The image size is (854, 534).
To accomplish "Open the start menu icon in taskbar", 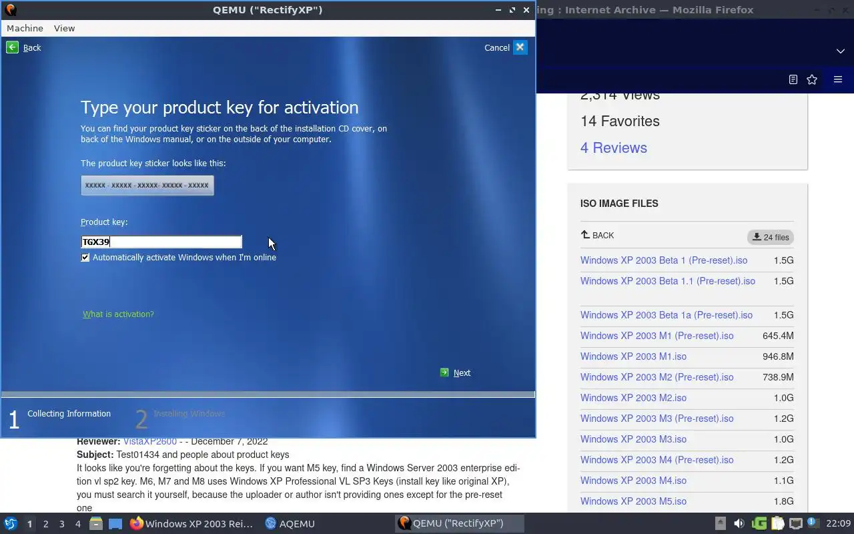I will (11, 523).
